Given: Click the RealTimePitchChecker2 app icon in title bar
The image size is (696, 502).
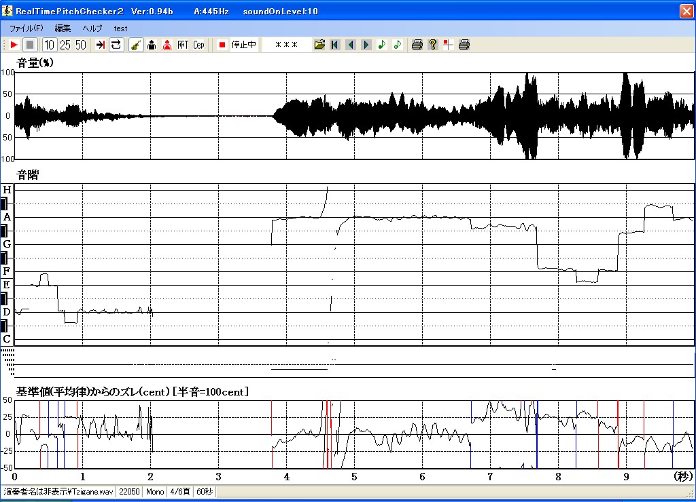Looking at the screenshot, I should pyautogui.click(x=7, y=11).
